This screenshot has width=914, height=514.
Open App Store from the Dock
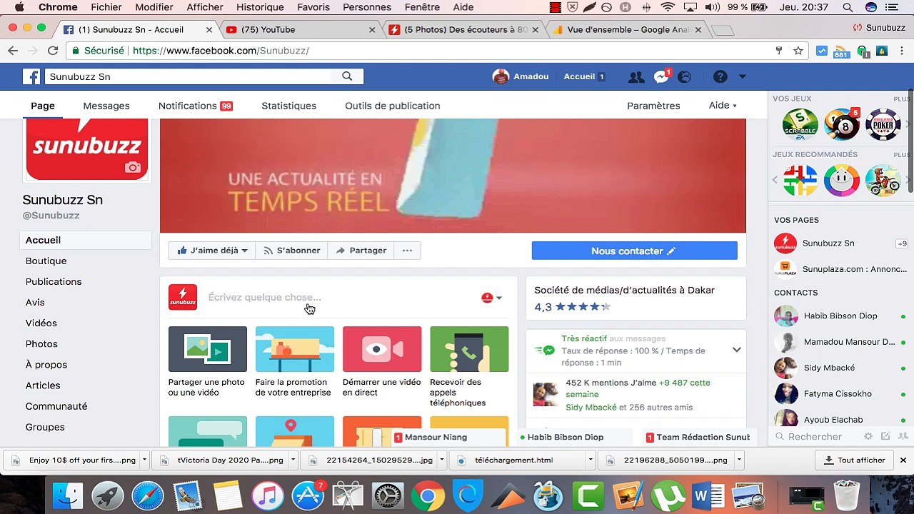click(308, 496)
